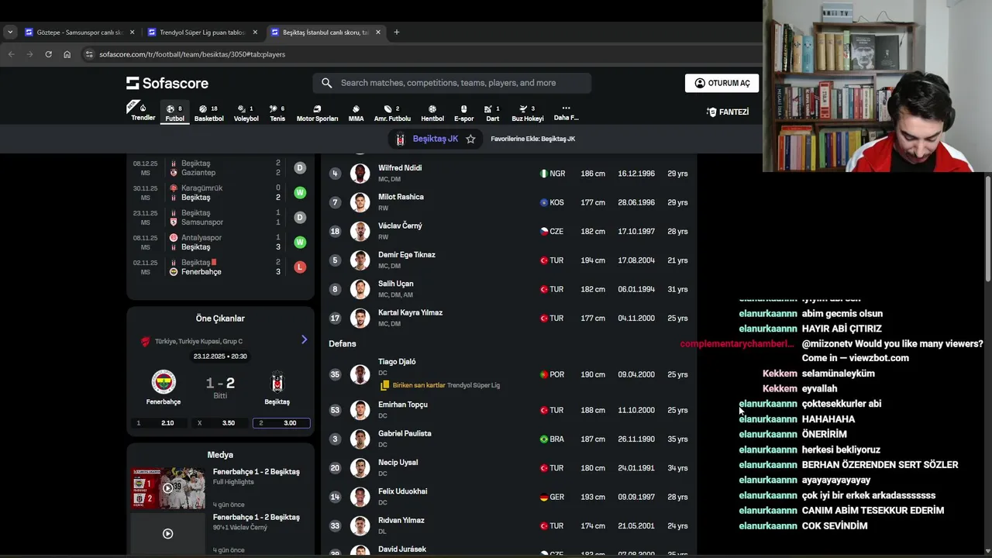Image resolution: width=992 pixels, height=558 pixels.
Task: Add Beşiktaş JK to favorites with star
Action: 470,139
